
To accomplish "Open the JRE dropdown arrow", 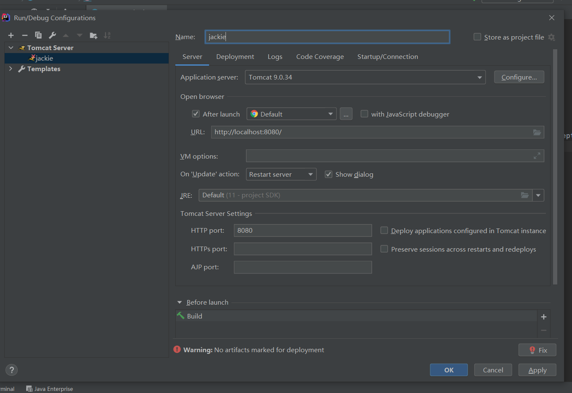I will 538,195.
